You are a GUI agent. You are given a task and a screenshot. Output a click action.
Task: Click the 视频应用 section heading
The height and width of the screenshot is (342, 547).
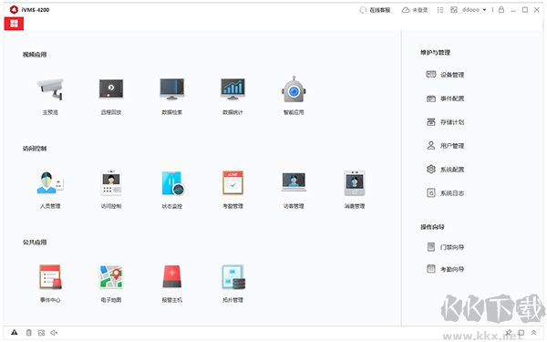click(x=35, y=55)
